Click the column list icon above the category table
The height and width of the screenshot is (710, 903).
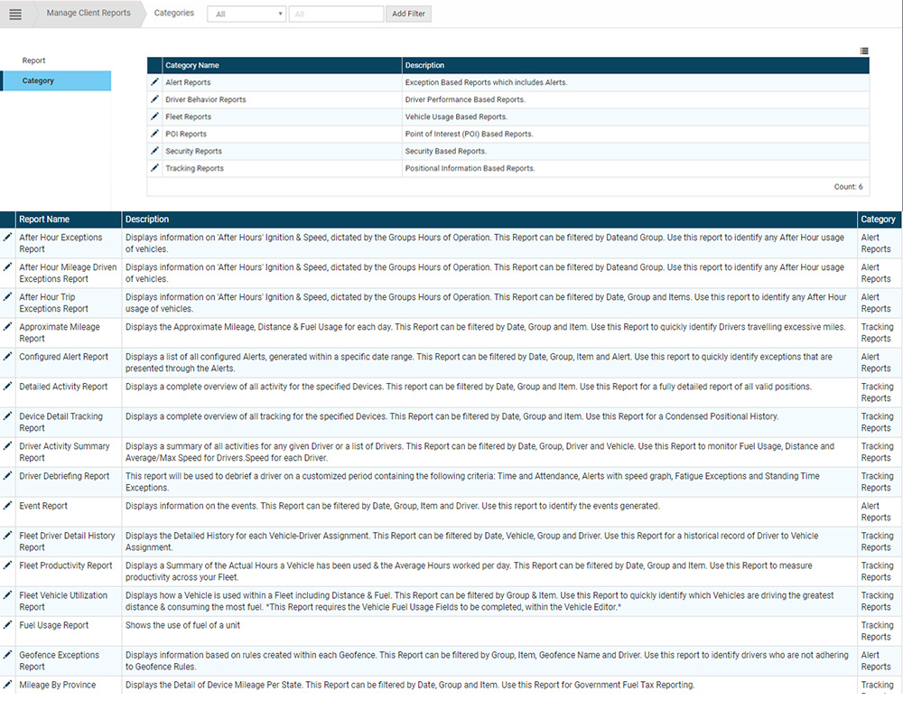coord(864,51)
